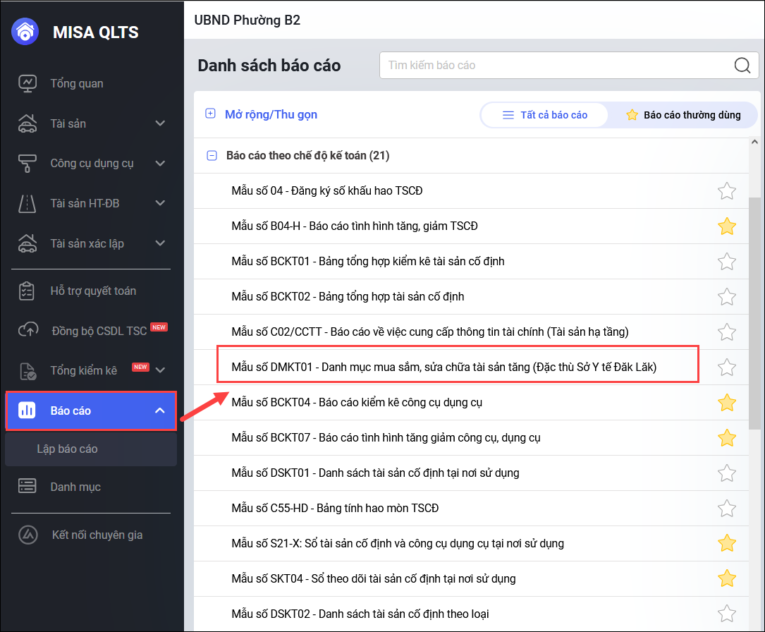
Task: Collapse the Báo cáo menu chevron
Action: tap(160, 411)
